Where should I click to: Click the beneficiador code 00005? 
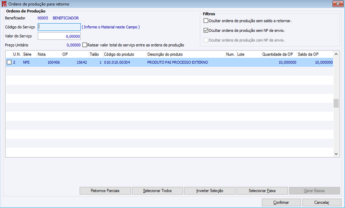pos(43,18)
